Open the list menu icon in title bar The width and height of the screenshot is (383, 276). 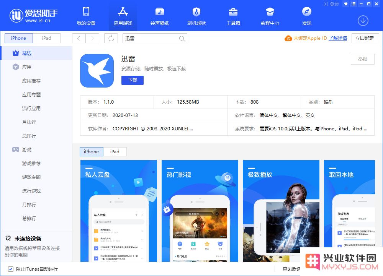[x=354, y=4]
